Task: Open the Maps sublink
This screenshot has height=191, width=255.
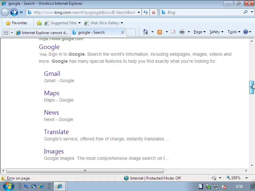Action: click(x=52, y=93)
